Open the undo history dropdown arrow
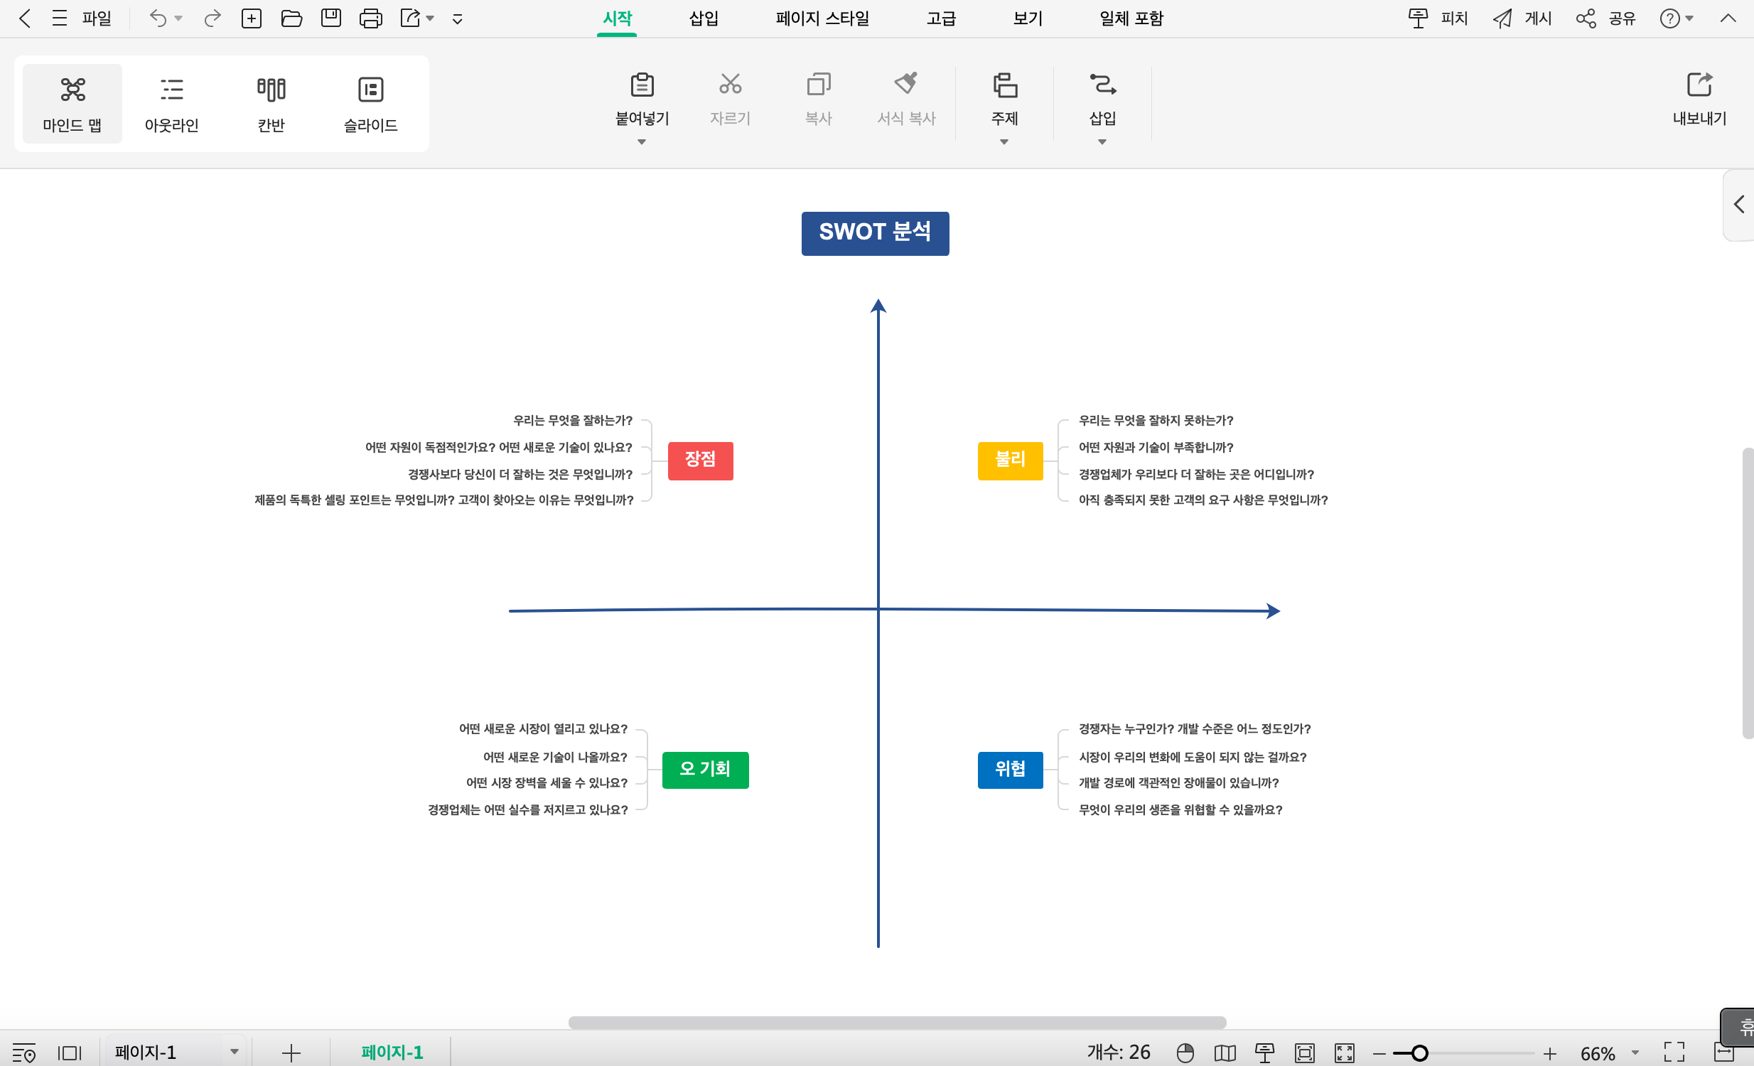 [x=178, y=18]
